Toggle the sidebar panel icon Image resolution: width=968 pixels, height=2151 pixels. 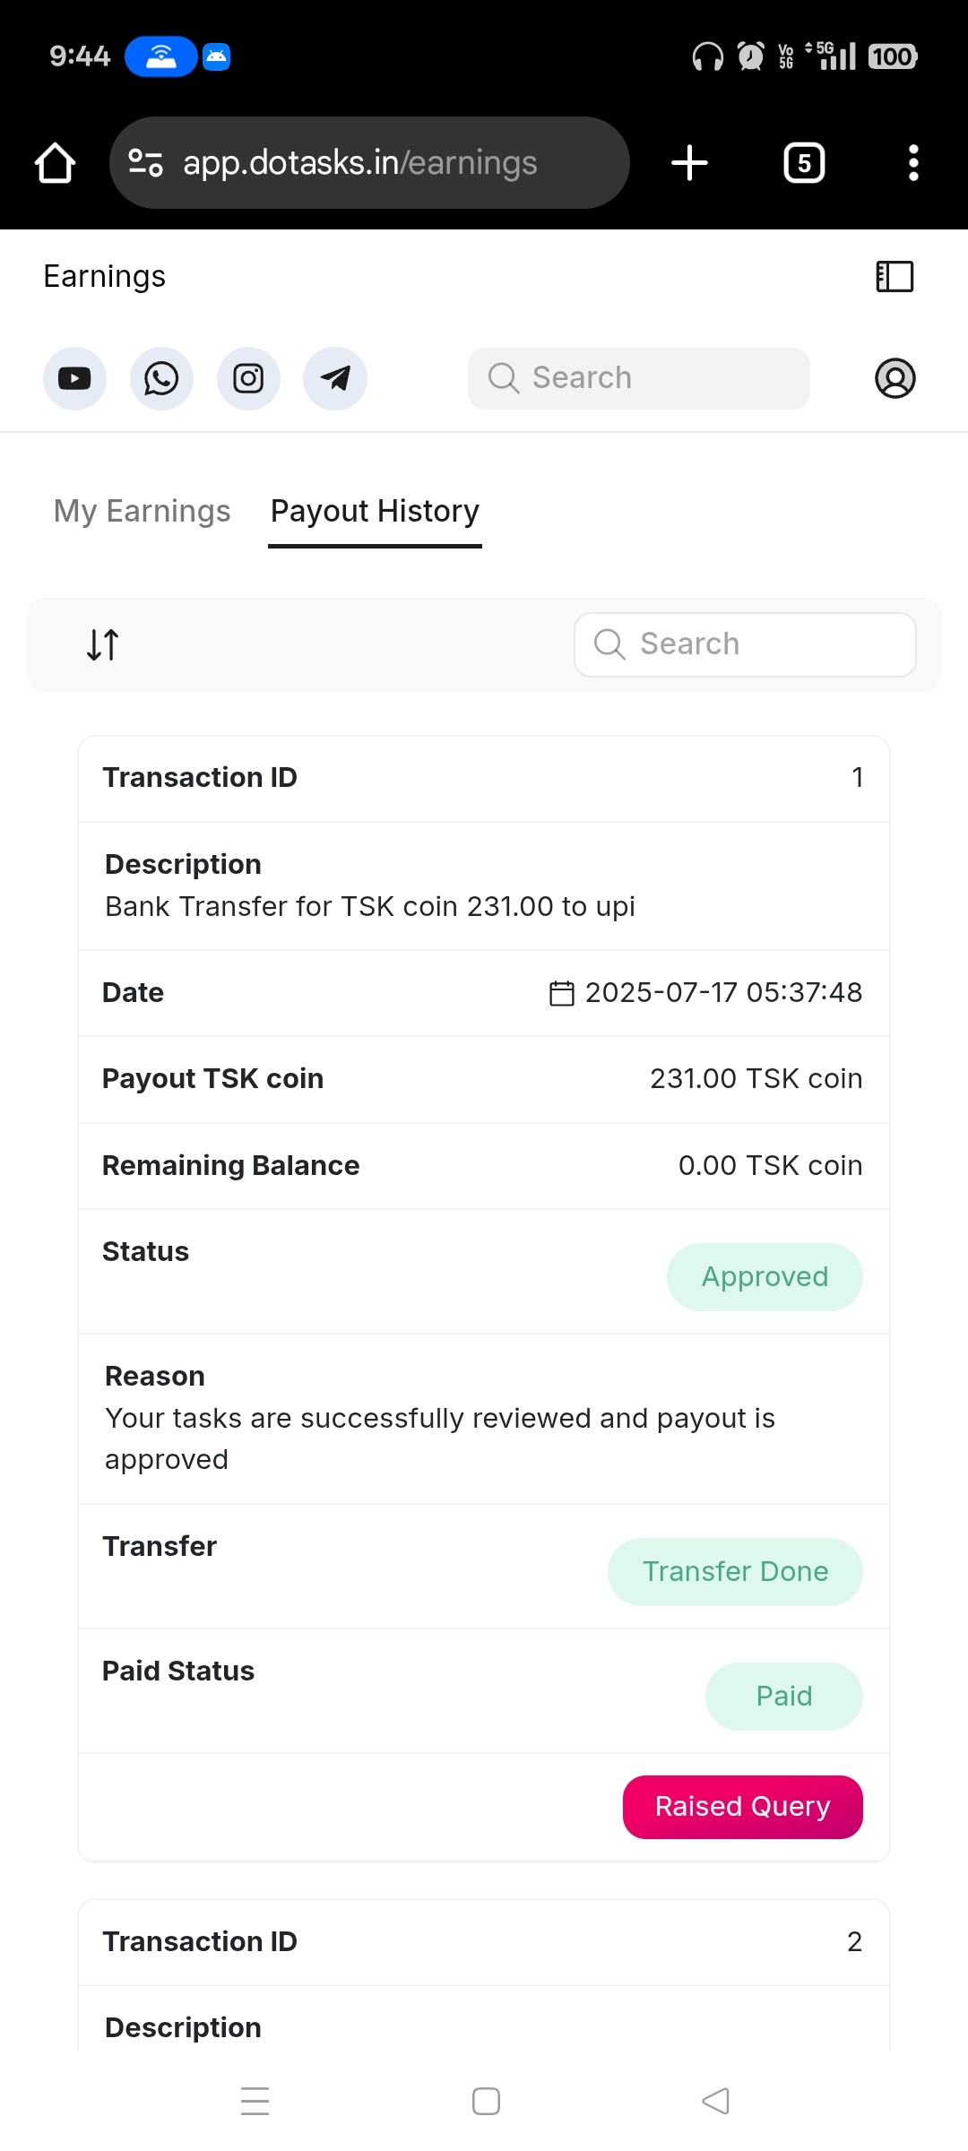pyautogui.click(x=895, y=277)
